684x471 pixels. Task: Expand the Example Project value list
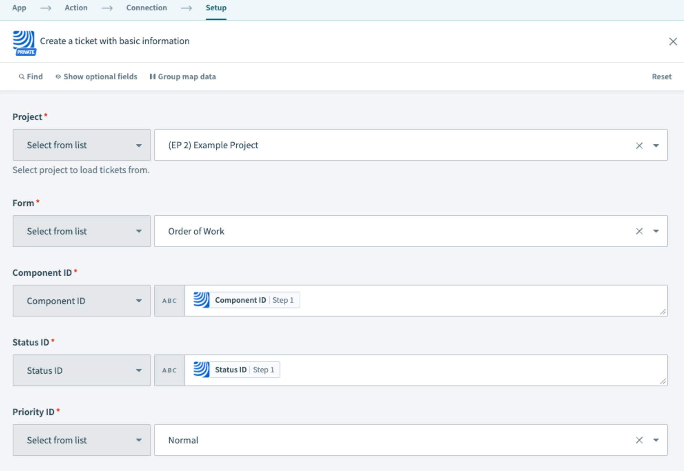coord(656,146)
